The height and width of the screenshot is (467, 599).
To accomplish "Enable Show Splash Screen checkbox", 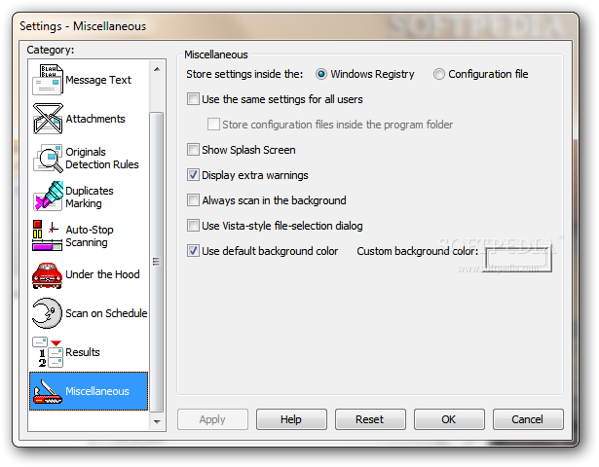I will click(193, 150).
